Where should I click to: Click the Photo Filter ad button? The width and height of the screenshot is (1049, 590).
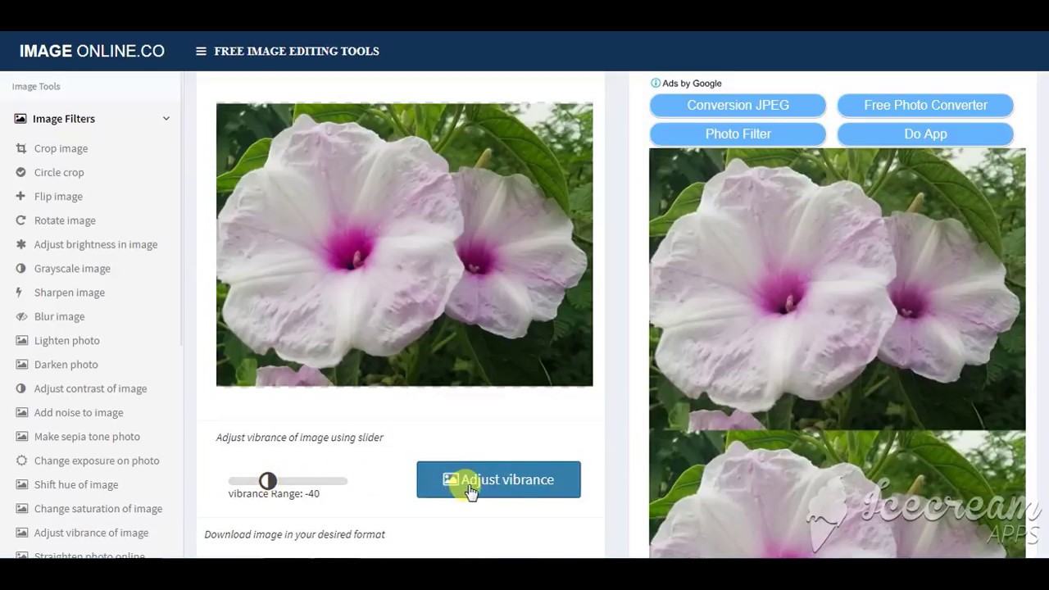pyautogui.click(x=738, y=134)
